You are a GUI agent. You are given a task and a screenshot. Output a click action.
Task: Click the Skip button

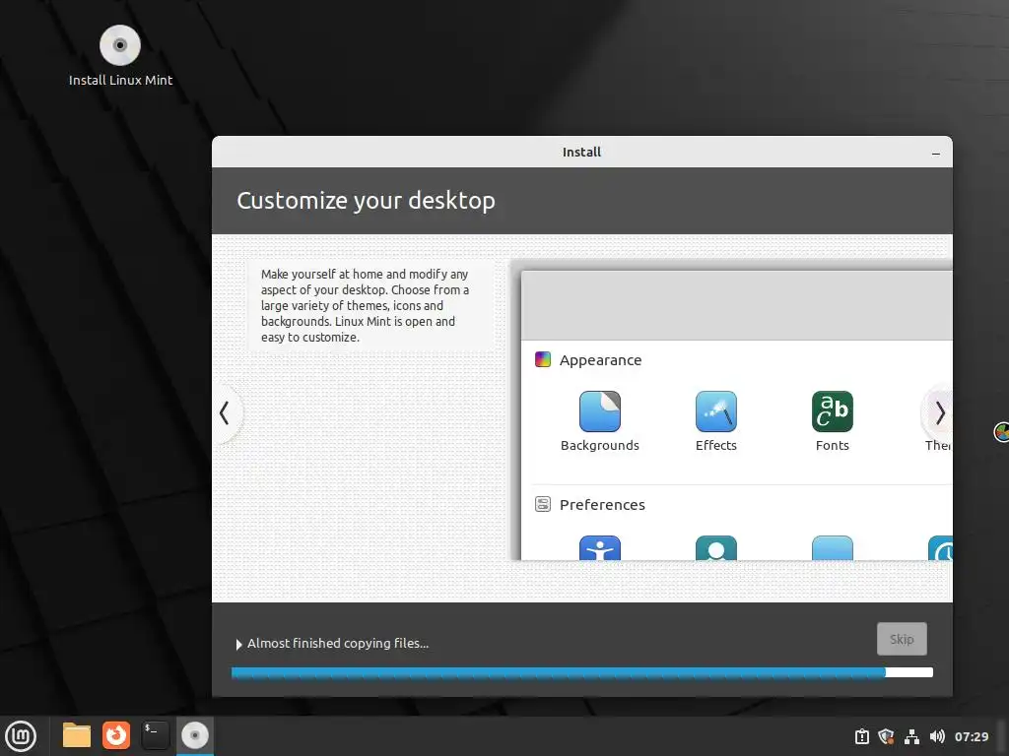click(902, 639)
